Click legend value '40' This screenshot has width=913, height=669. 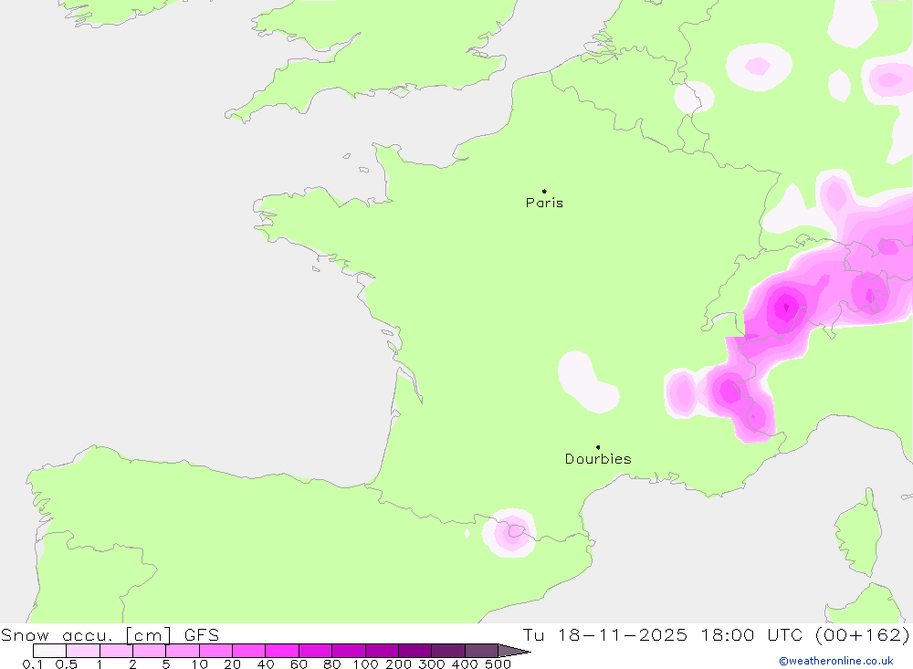coord(266,664)
